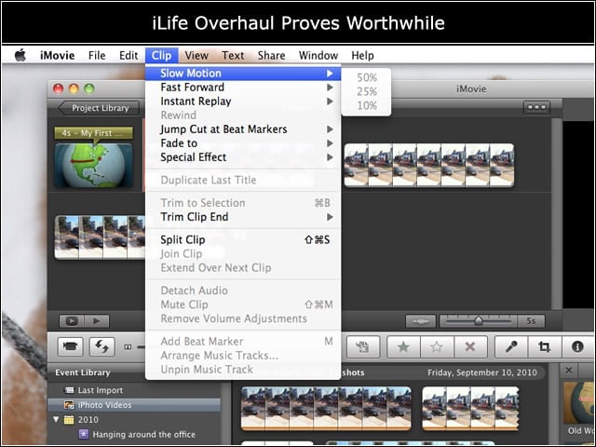This screenshot has height=447, width=596.
Task: Select the street clip in project timeline
Action: 429,166
